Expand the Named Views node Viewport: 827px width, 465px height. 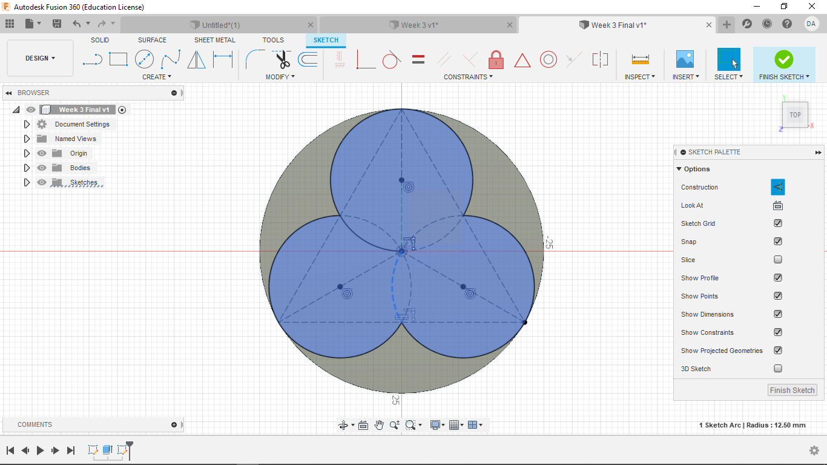pyautogui.click(x=27, y=139)
